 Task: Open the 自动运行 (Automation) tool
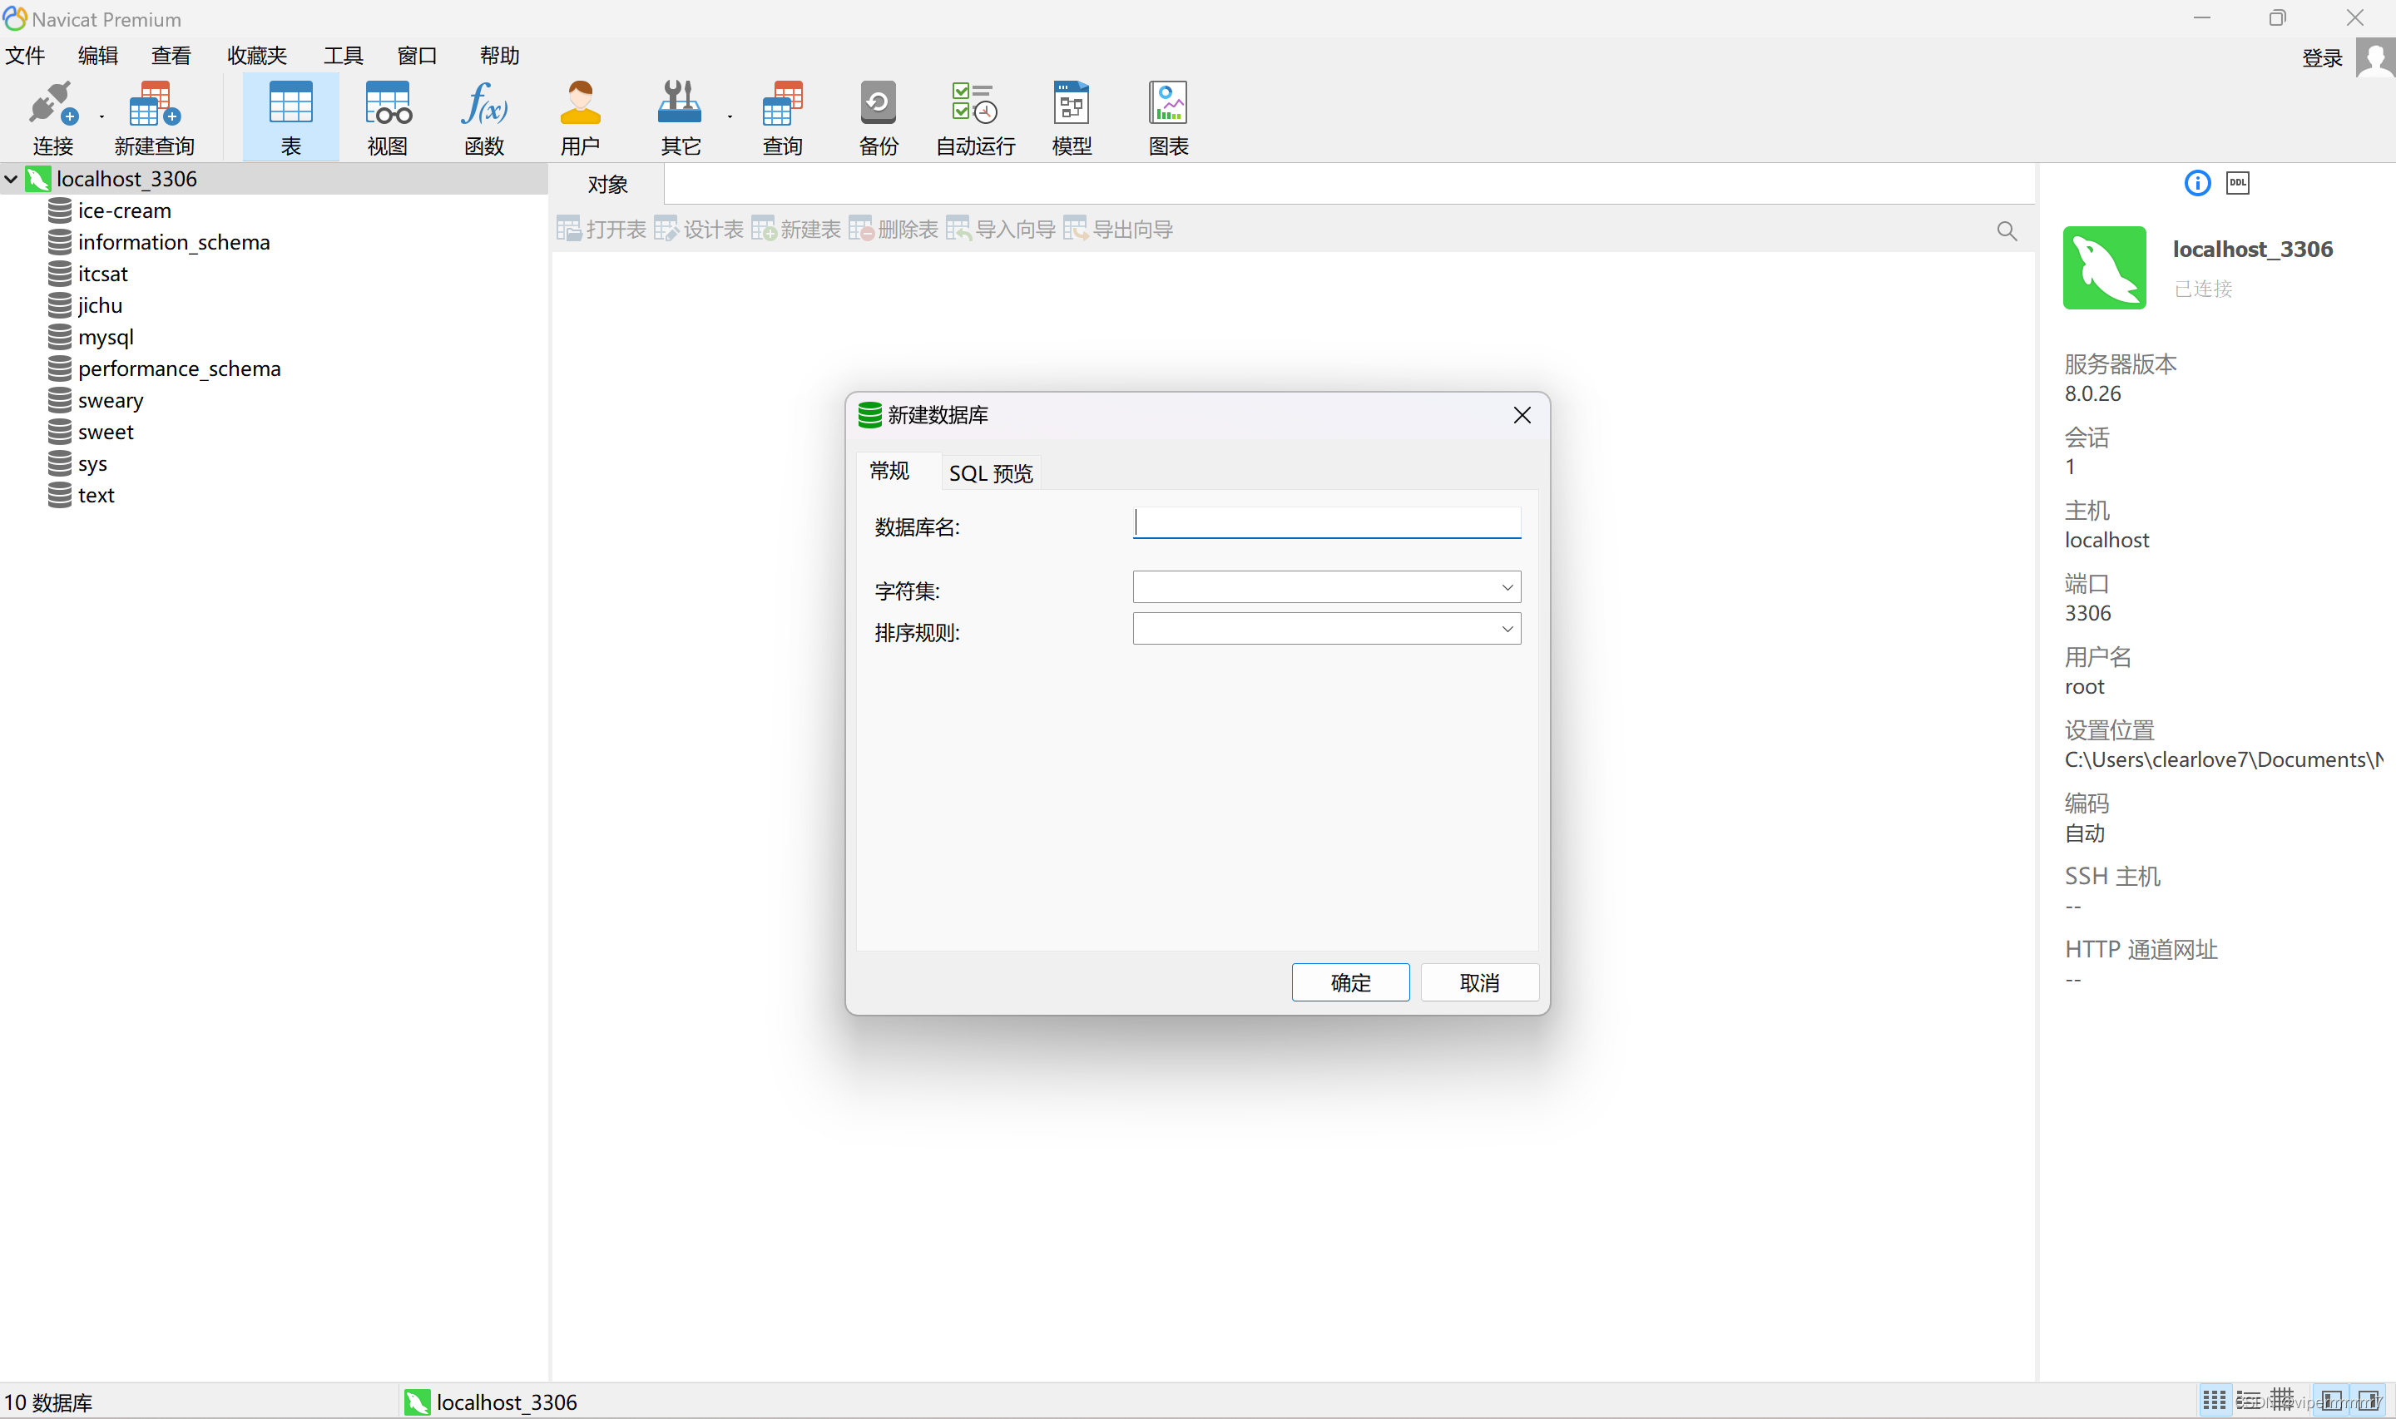coord(973,115)
